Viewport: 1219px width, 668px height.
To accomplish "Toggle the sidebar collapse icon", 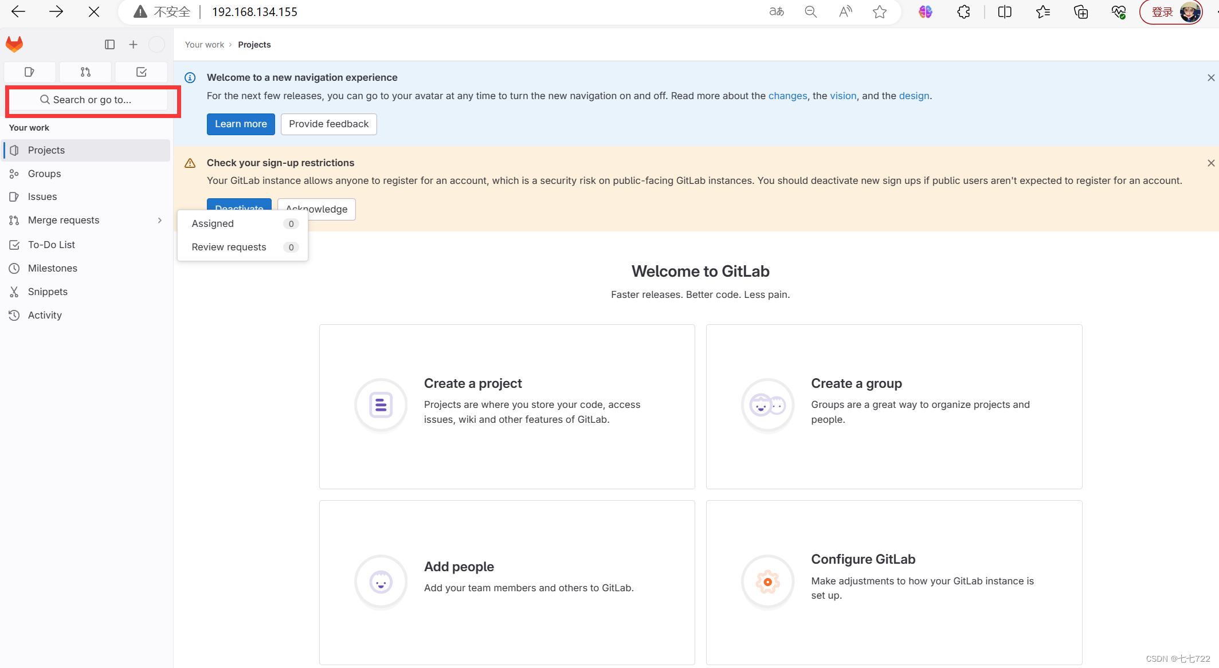I will [109, 44].
